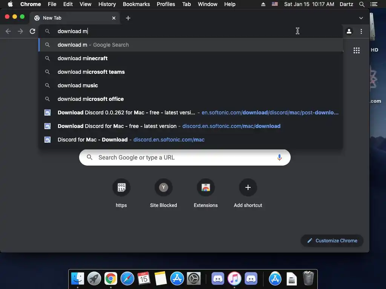Open the Discord icon right of iTunes
Image resolution: width=386 pixels, height=289 pixels.
251,279
